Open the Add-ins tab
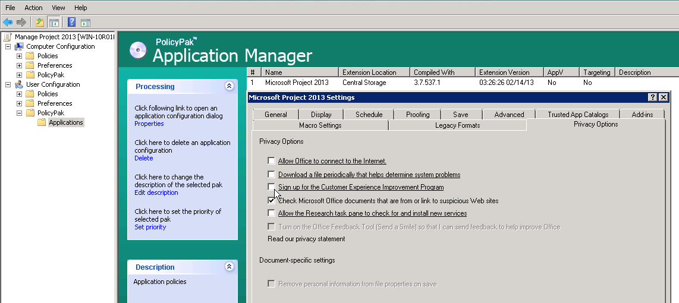The image size is (679, 303). coord(643,114)
